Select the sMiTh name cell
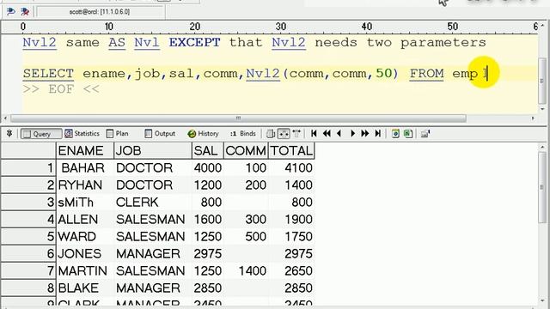This screenshot has height=309, width=550. coord(85,203)
